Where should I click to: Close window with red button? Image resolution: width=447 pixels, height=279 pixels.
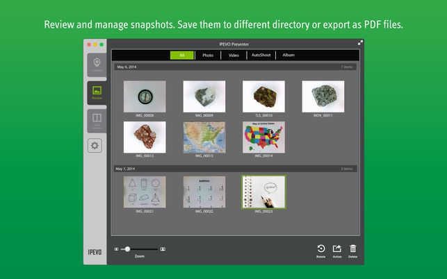tap(89, 44)
